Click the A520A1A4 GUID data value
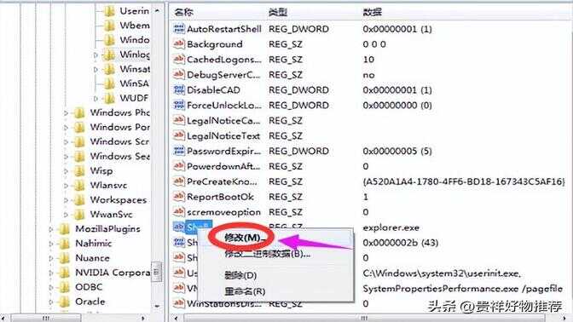The height and width of the screenshot is (322, 573). click(464, 181)
